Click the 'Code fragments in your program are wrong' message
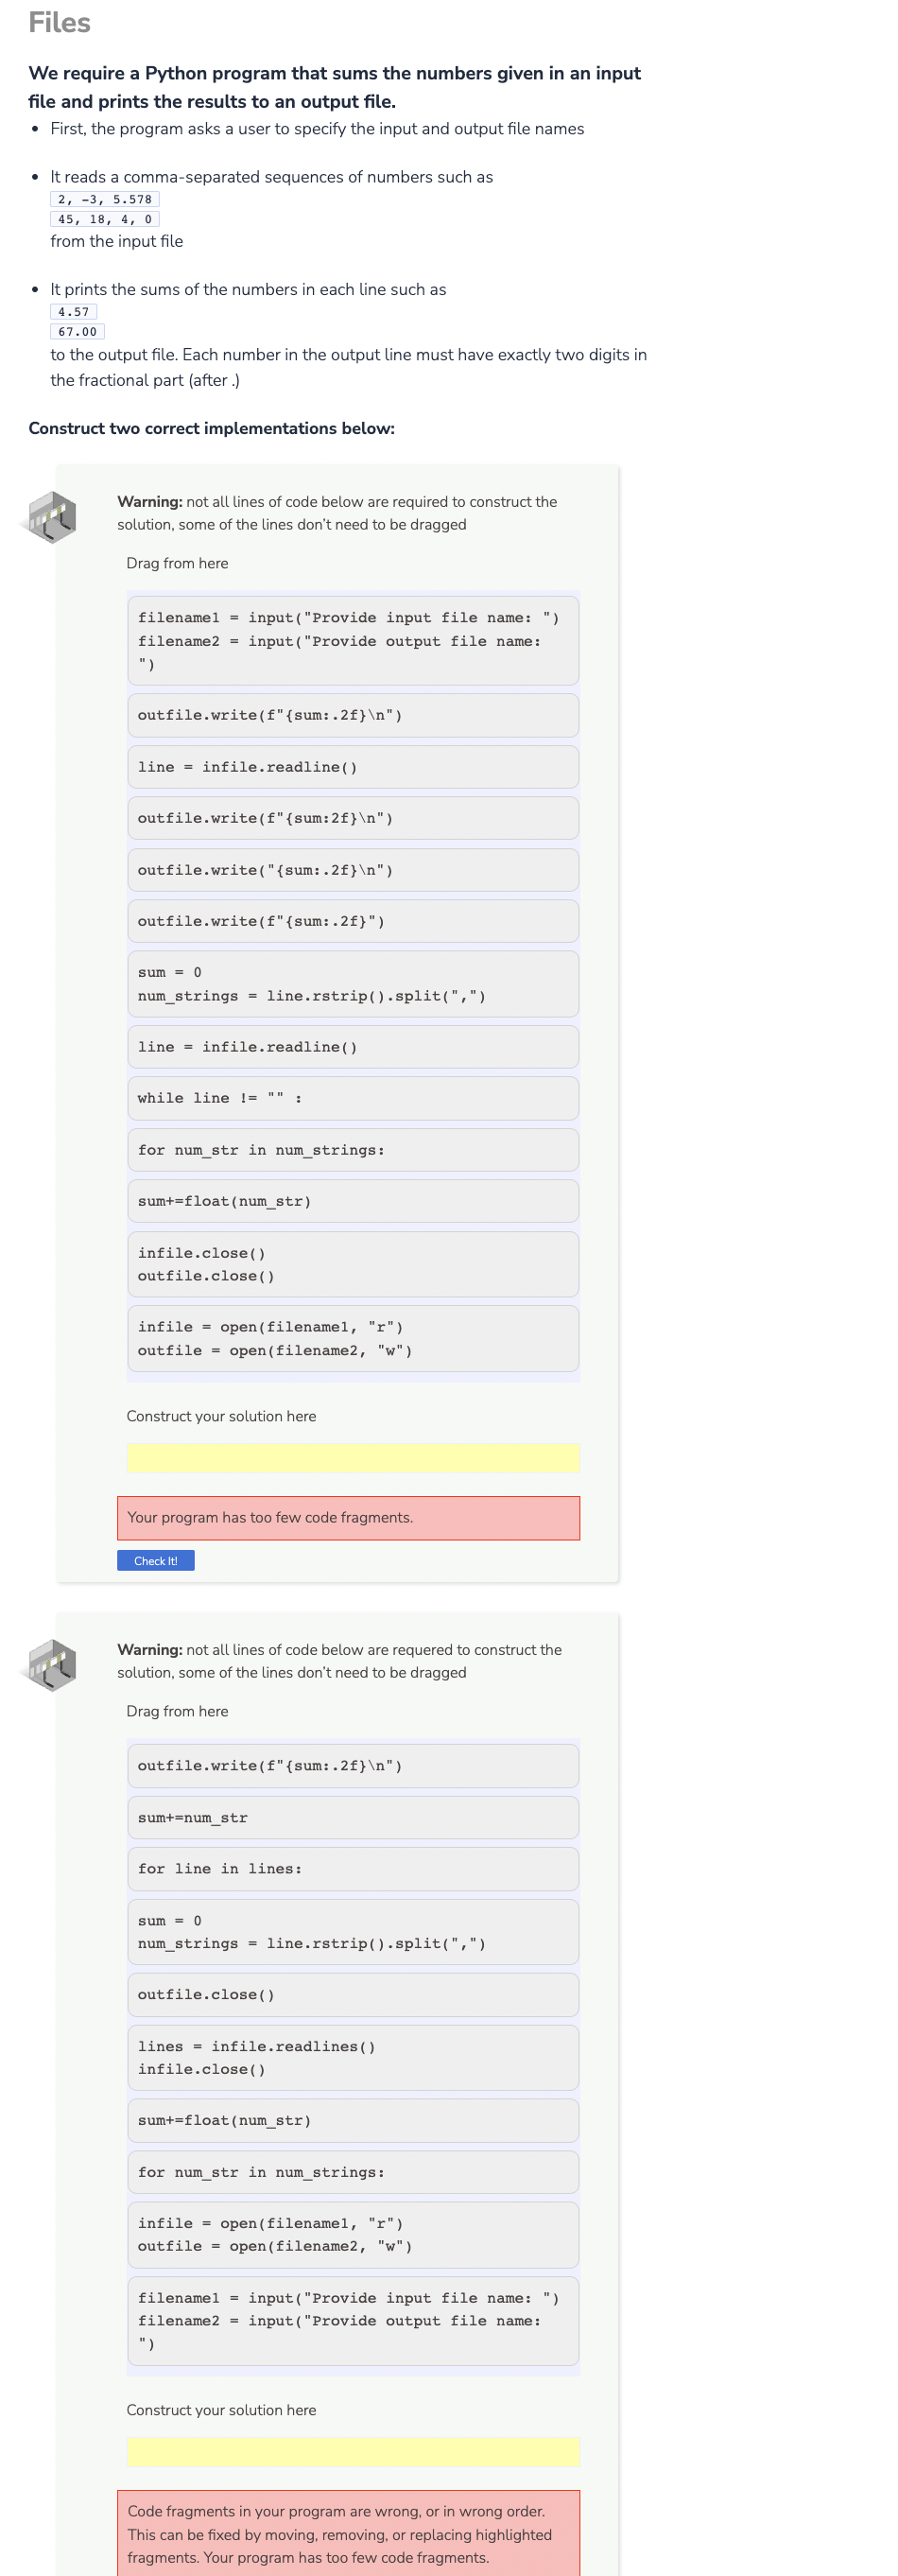The width and height of the screenshot is (898, 2576). pyautogui.click(x=348, y=2534)
